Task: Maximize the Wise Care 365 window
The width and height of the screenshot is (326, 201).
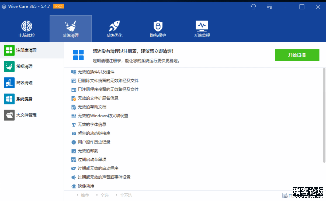Action: coord(302,7)
